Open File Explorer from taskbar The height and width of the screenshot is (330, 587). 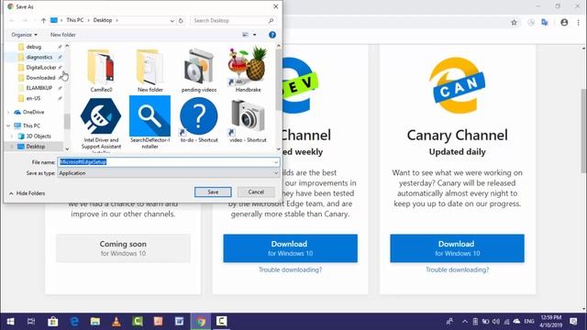tap(95, 322)
